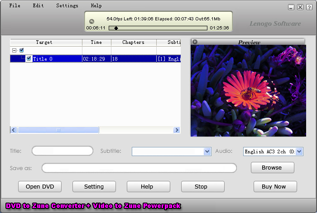Open the Subtitle dropdown

click(207, 151)
